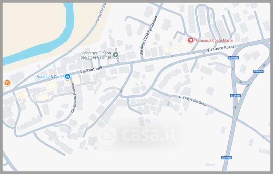Select the Via Cupa del Gesù label

coord(193,101)
